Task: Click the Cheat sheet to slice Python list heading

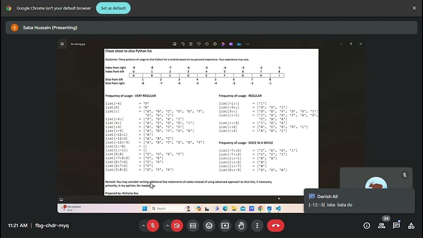Action: 129,51
